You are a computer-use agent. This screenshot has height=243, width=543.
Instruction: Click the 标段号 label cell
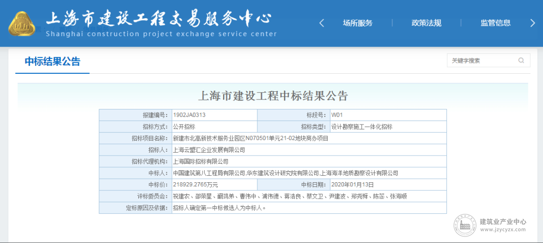click(294, 115)
